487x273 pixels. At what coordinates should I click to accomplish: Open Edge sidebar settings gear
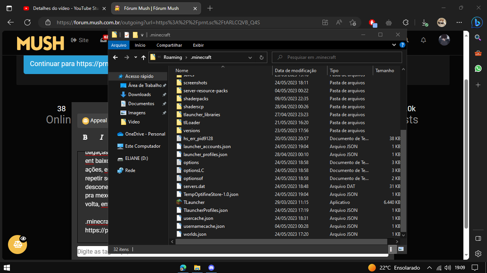[478, 253]
